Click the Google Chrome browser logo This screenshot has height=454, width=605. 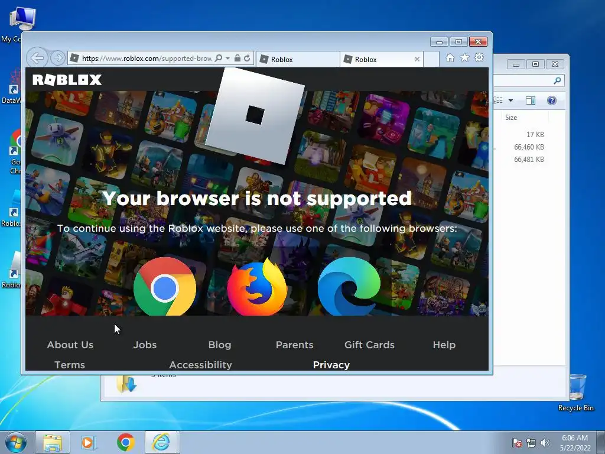pyautogui.click(x=165, y=287)
